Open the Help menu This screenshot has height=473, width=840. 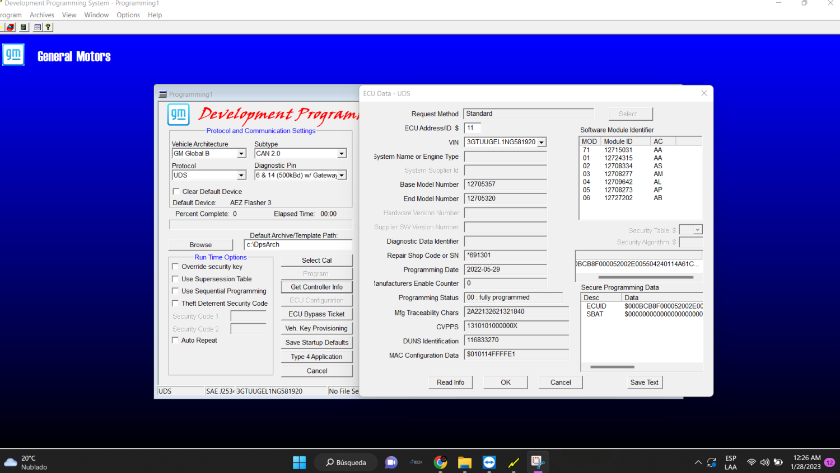point(155,15)
